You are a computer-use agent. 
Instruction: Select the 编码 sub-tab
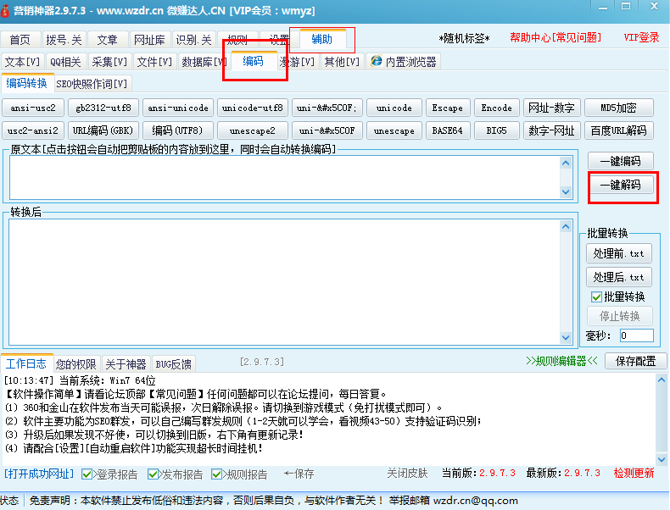click(x=253, y=61)
